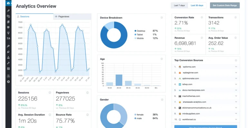The width and height of the screenshot is (248, 128).
Task: Expand the mindsuppliers.com row chevron
Action: (x=236, y=114)
